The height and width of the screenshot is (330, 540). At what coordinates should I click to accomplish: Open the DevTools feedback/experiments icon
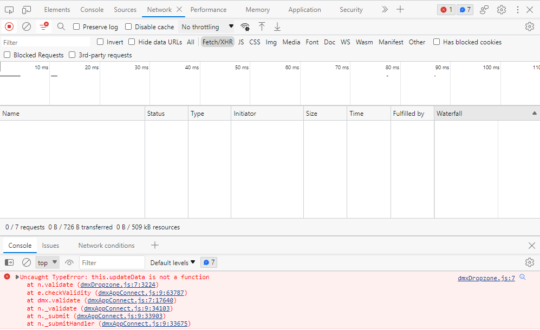pos(484,10)
